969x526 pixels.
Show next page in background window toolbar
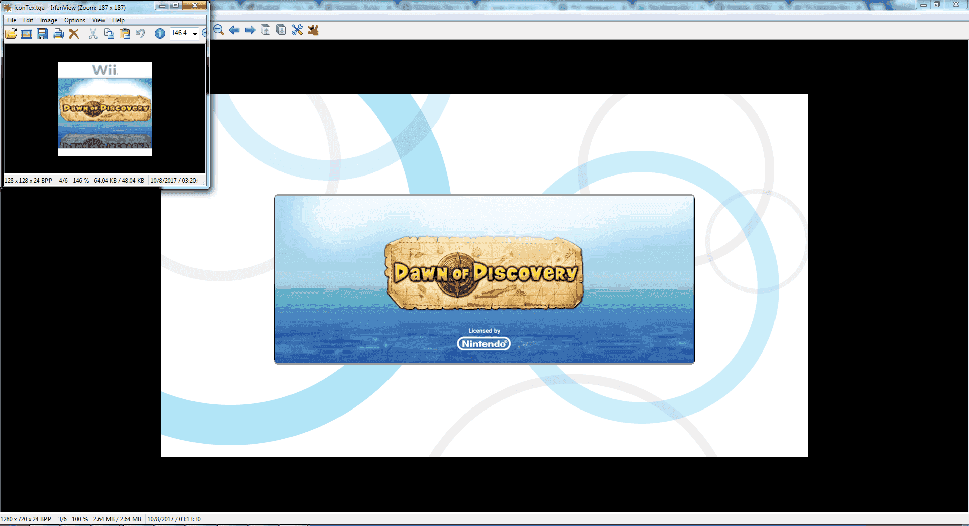pos(281,30)
